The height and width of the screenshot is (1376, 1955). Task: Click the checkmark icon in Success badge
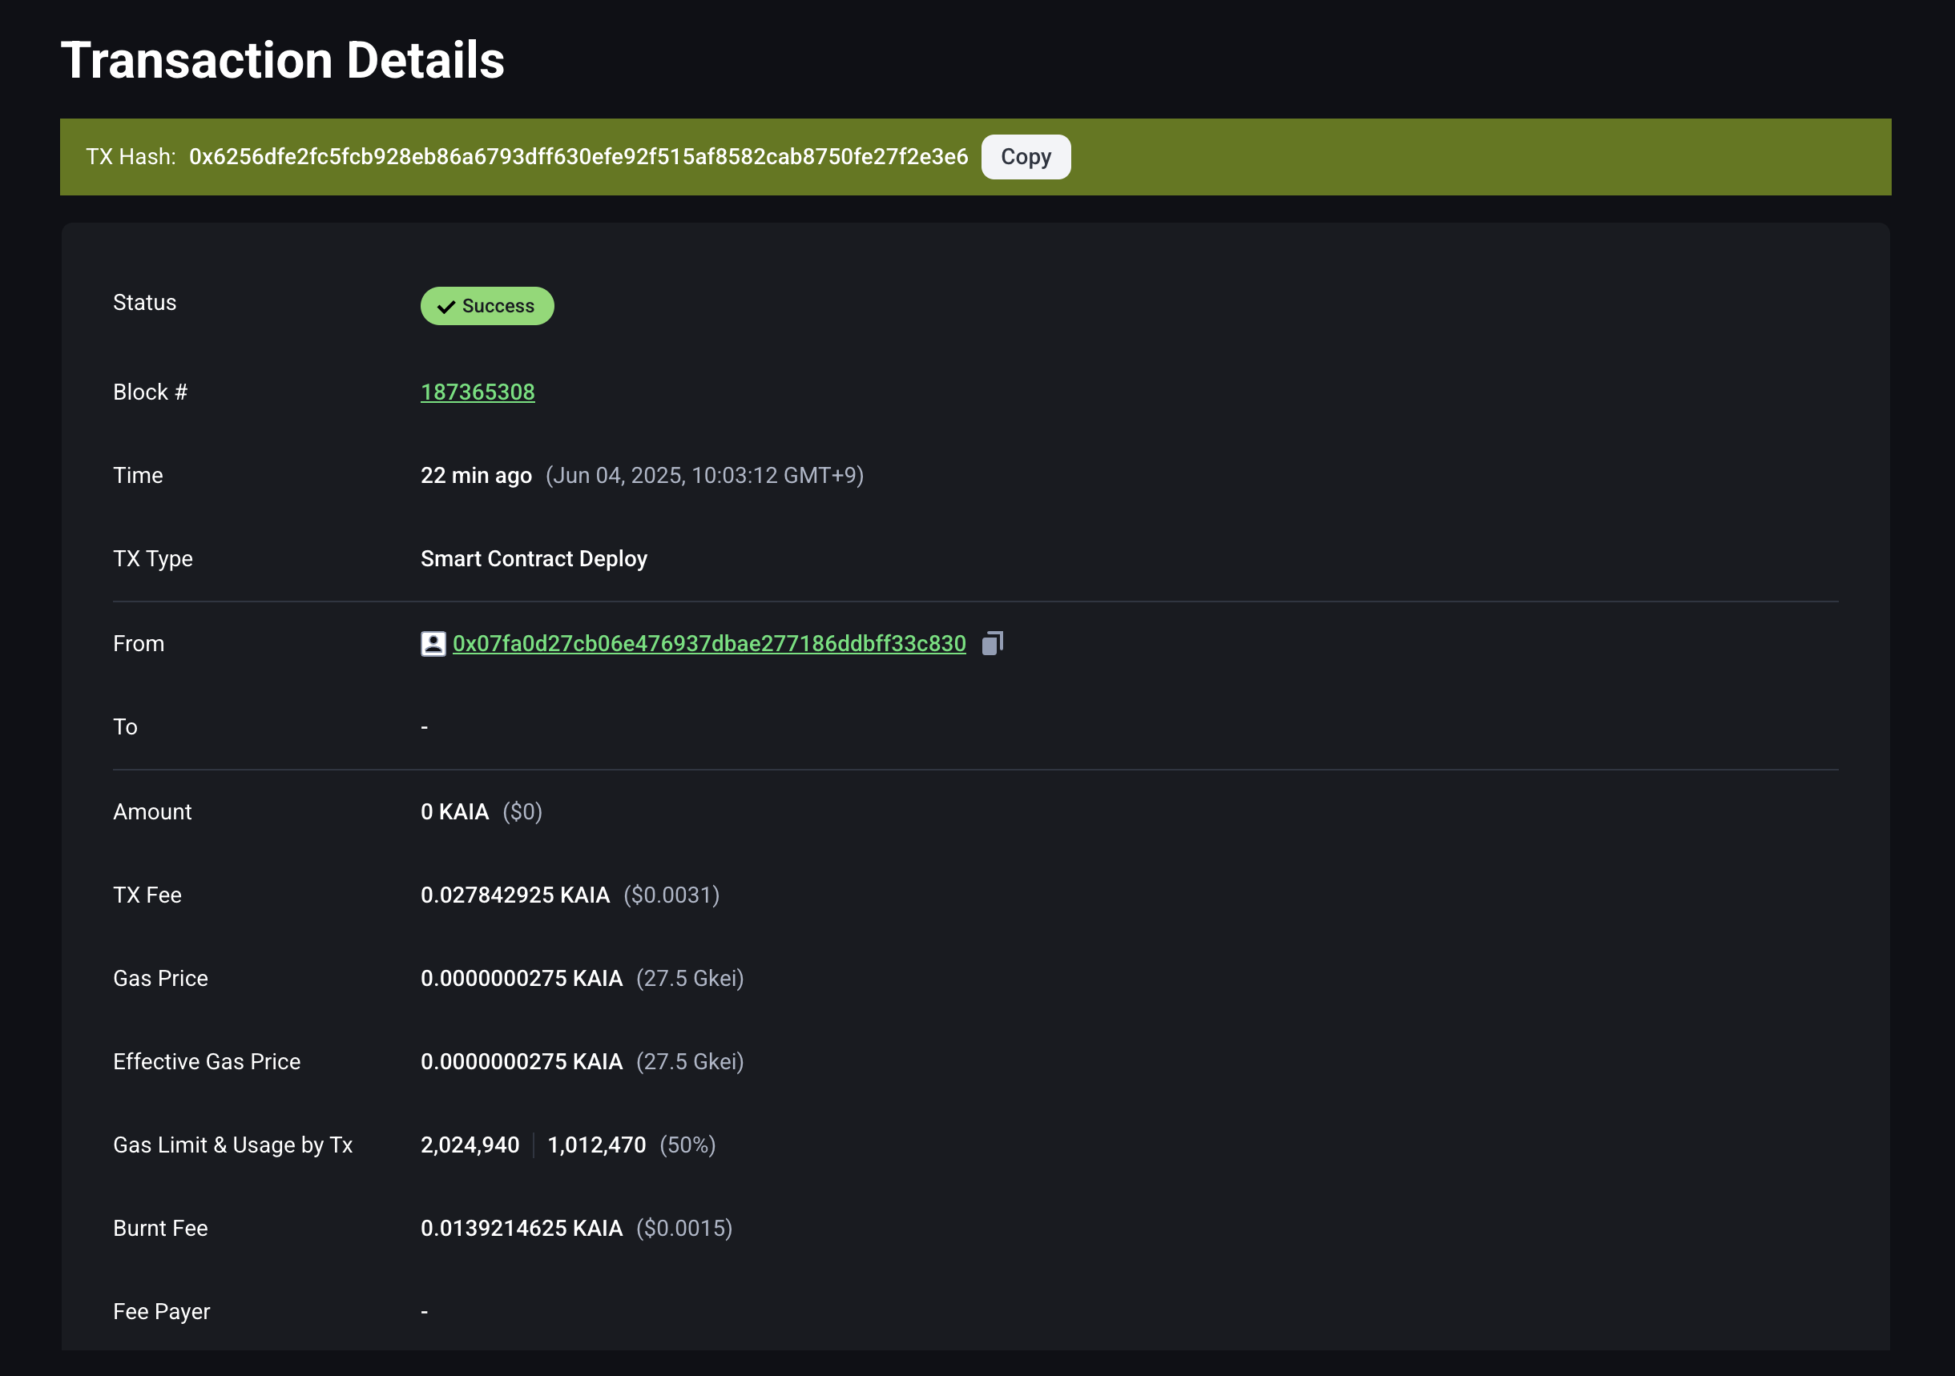pyautogui.click(x=446, y=306)
